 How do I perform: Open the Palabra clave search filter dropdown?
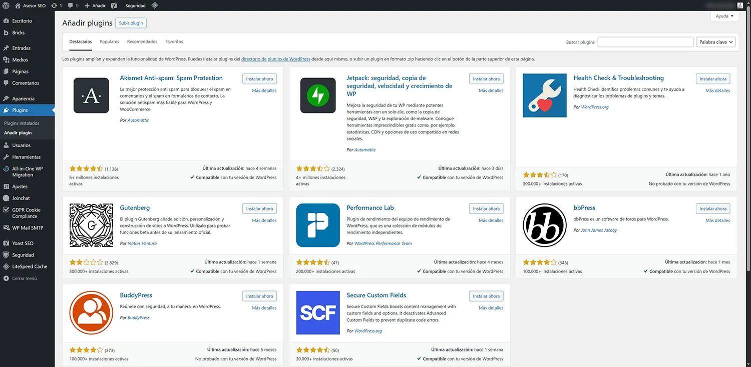(716, 42)
